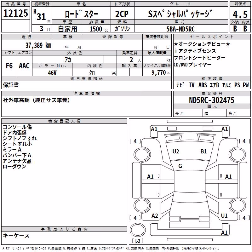Click the exterior color アカ

68,60
